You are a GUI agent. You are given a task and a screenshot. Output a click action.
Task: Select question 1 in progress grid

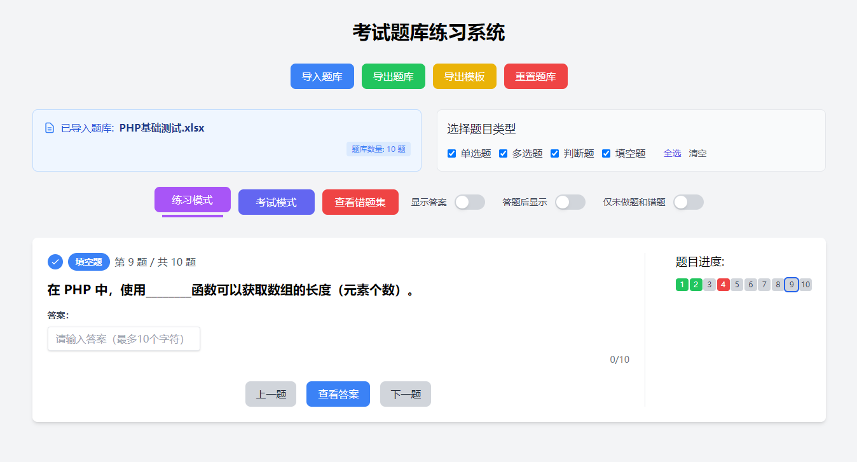[682, 285]
